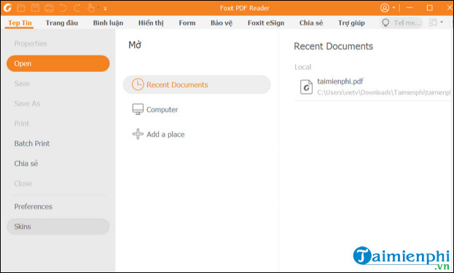Click the user account icon
The width and height of the screenshot is (454, 273).
pos(385,8)
